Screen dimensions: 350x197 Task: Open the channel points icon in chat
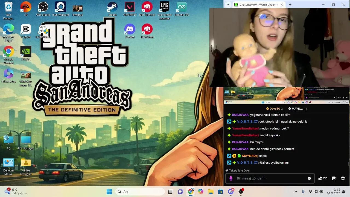(x=323, y=178)
